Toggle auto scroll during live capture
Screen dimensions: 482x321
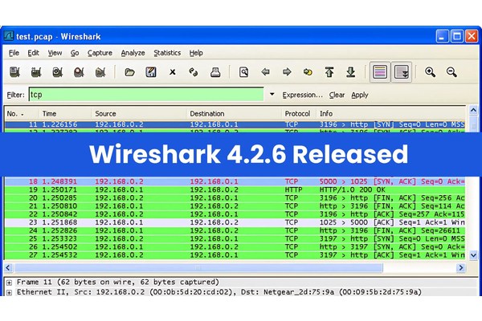(x=402, y=72)
